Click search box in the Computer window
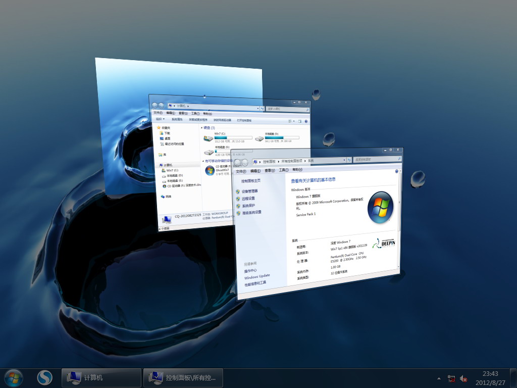The image size is (517, 388). (287, 109)
